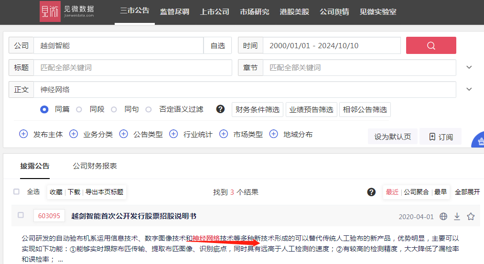This screenshot has width=484, height=264.
Task: Star the 越剑智能 prospectus as favorite
Action: click(x=471, y=217)
